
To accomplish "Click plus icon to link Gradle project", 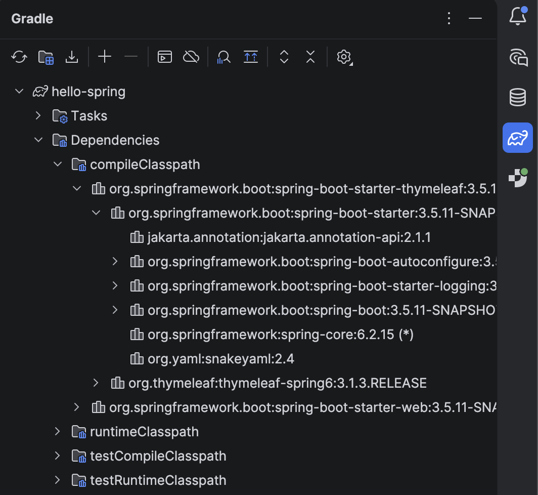I will point(105,56).
